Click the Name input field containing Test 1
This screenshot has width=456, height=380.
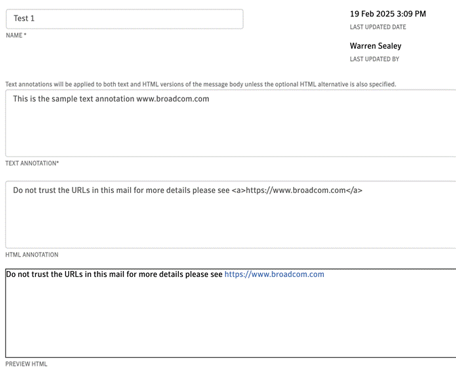coord(125,19)
